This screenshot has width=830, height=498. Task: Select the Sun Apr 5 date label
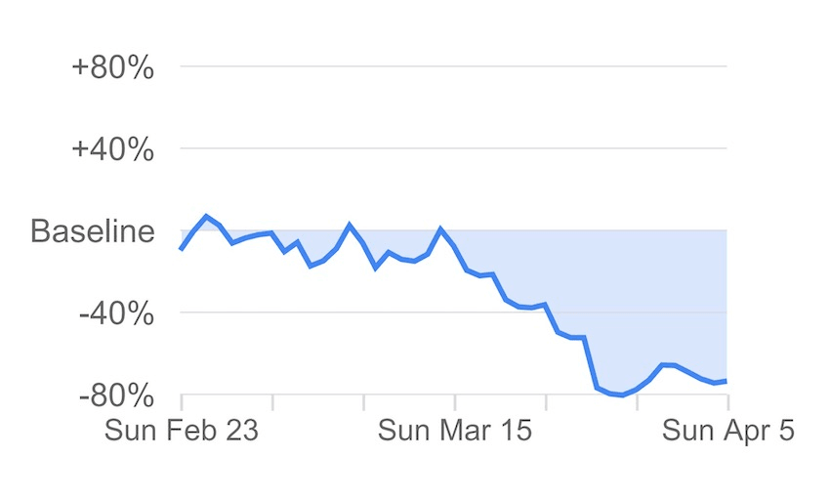pos(727,430)
